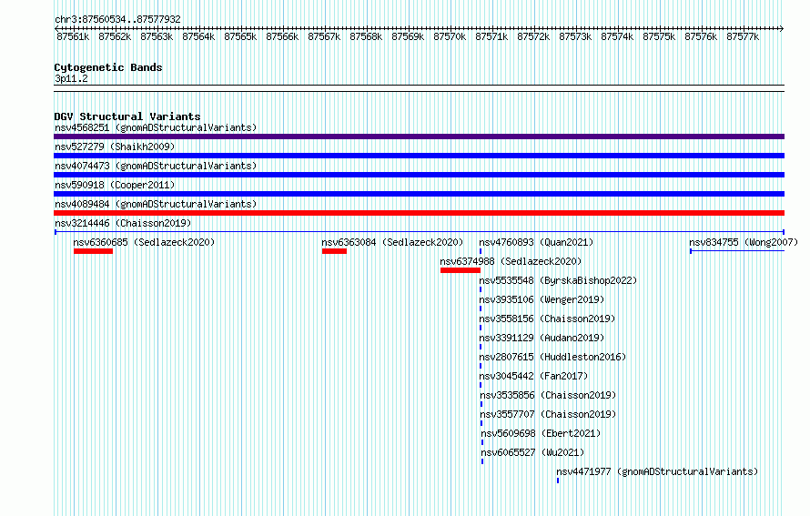Select the red bar under nsv6360685
Image resolution: width=810 pixels, height=516 pixels.
click(x=93, y=251)
